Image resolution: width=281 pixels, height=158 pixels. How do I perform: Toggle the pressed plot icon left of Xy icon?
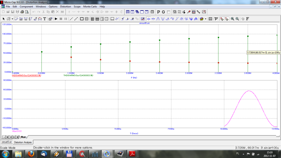tap(194, 12)
